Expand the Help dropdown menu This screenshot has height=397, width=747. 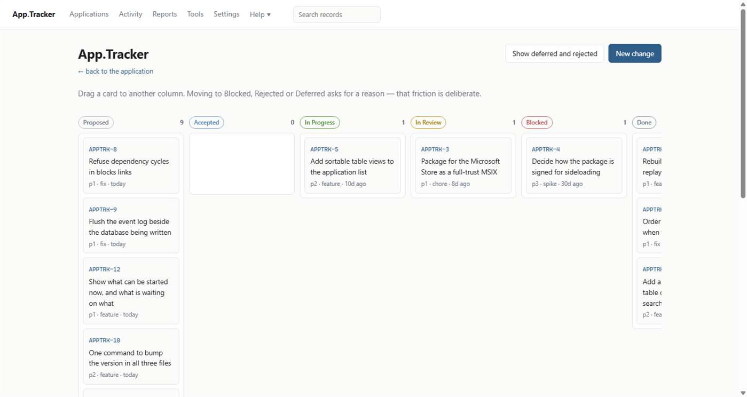pyautogui.click(x=260, y=14)
